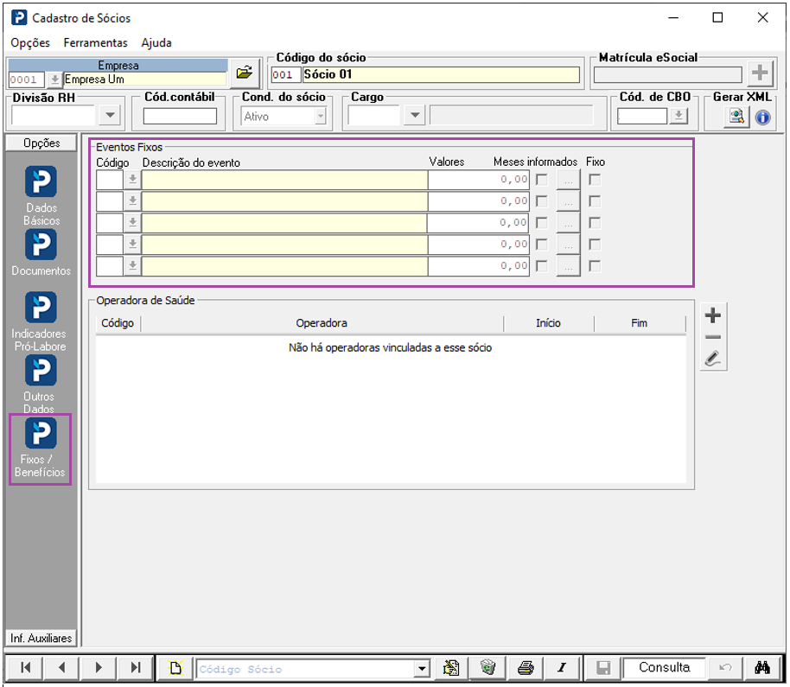Screen dimensions: 790x687
Task: Tick Meses informados checkbox in first row
Action: click(542, 180)
